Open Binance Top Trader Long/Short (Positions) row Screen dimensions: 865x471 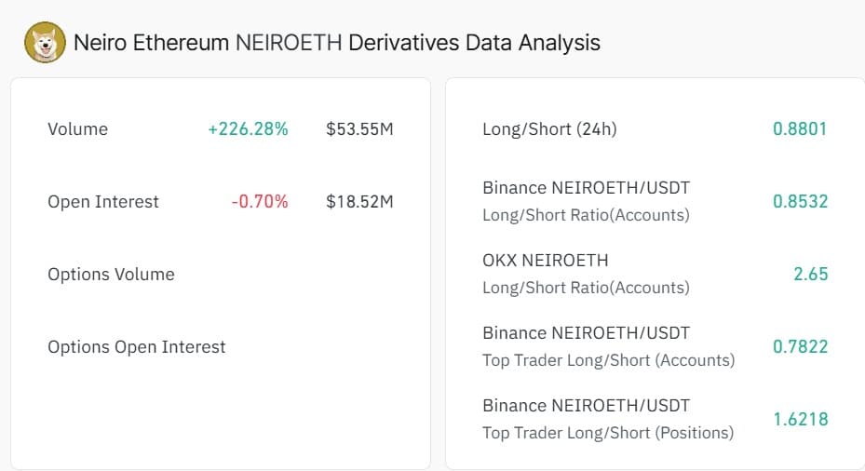coord(607,419)
